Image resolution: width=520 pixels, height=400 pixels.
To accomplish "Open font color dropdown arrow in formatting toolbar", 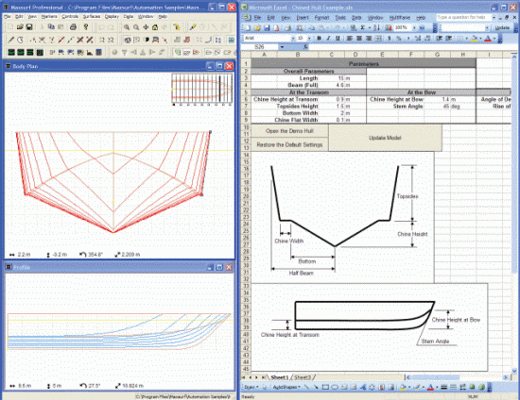I will coord(494,39).
